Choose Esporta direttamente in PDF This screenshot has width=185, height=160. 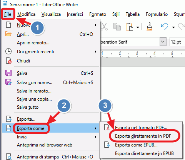143,136
